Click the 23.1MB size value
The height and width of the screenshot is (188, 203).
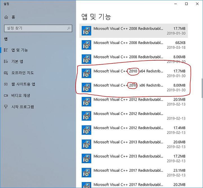point(179,171)
